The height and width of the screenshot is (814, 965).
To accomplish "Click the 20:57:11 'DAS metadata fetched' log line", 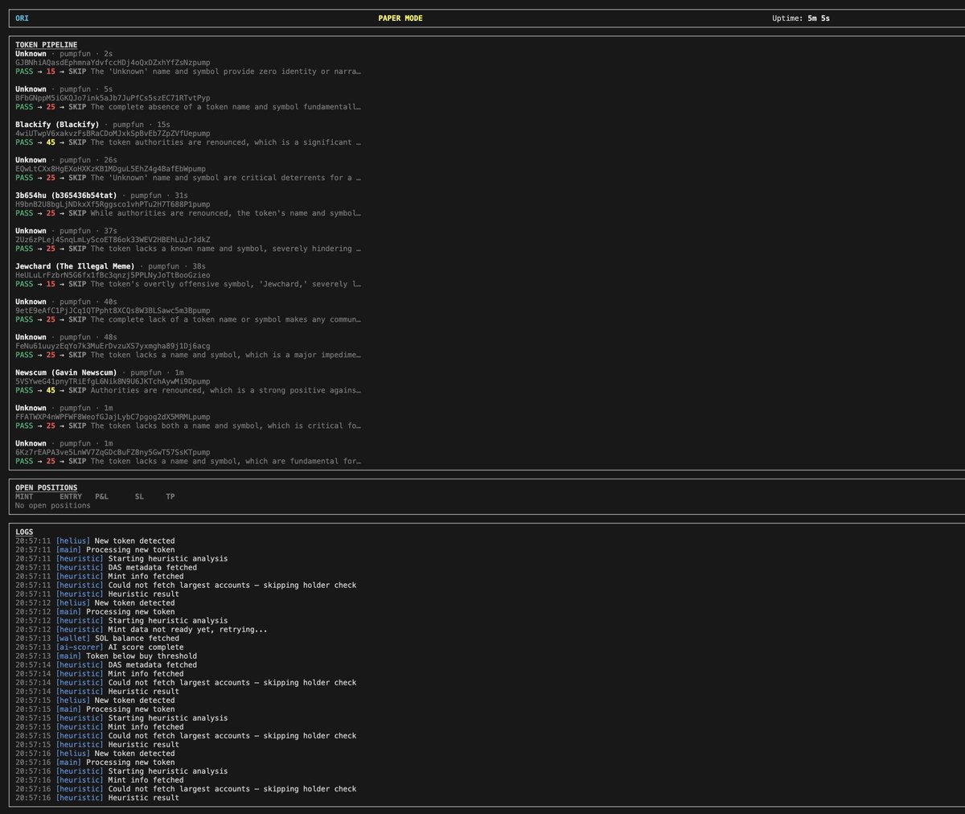I will point(106,567).
